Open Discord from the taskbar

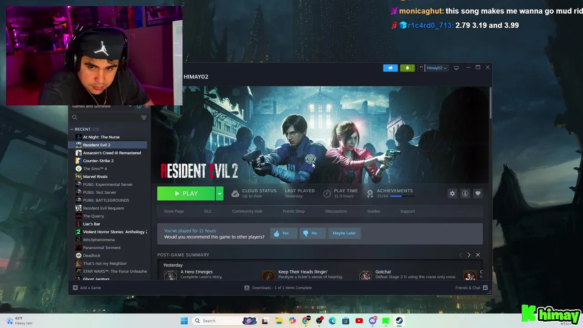click(373, 321)
